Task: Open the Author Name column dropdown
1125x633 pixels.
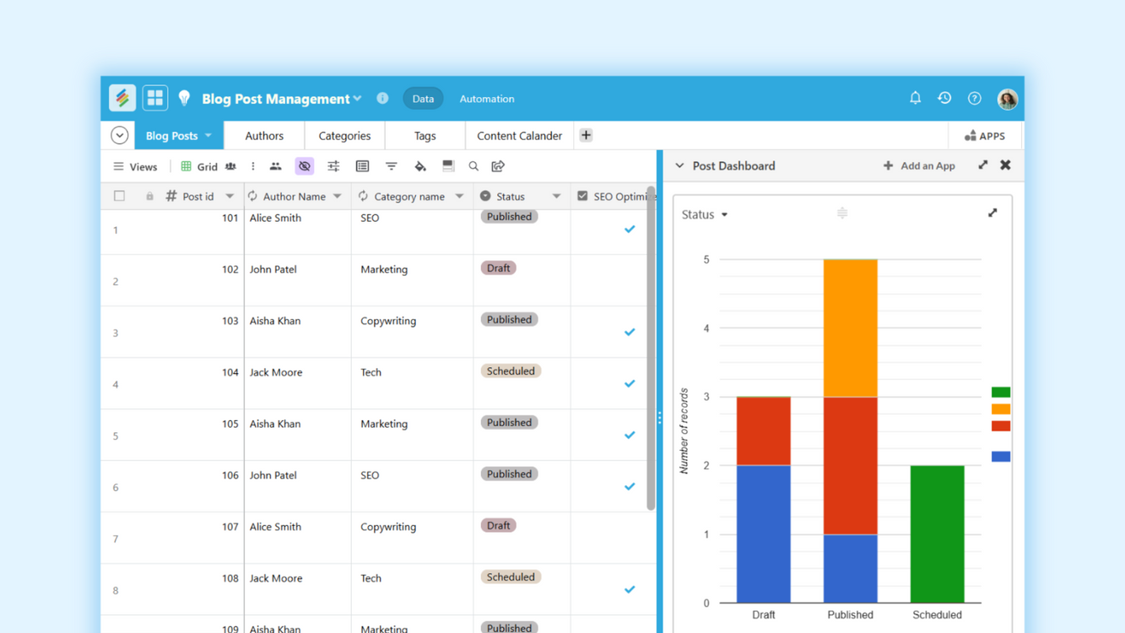Action: (x=338, y=196)
